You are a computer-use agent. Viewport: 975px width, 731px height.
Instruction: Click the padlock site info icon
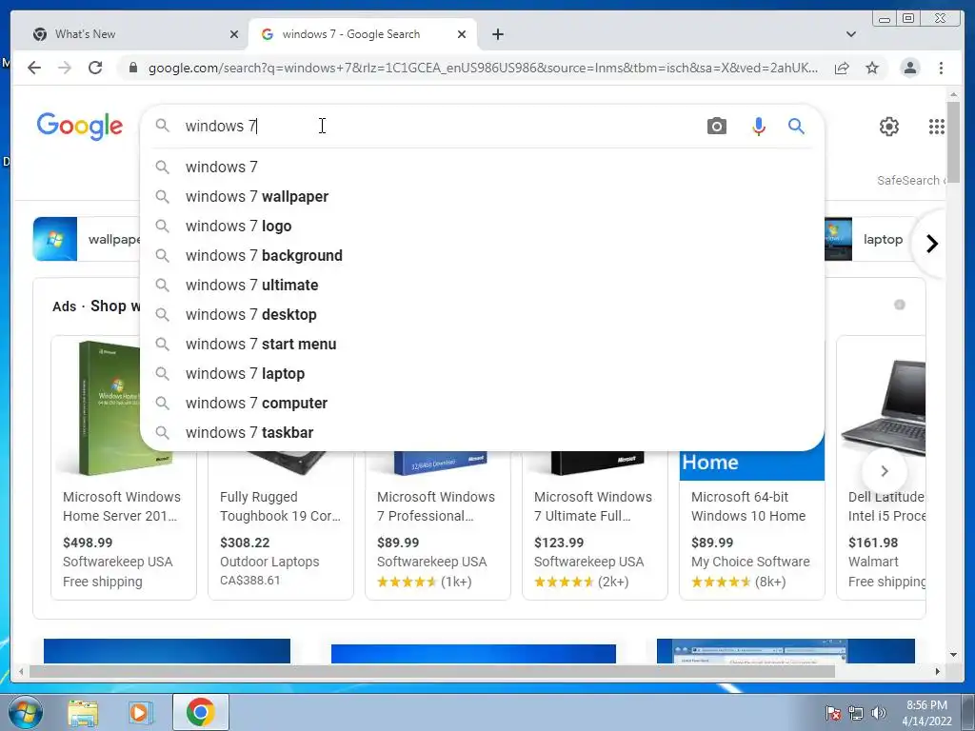click(x=132, y=68)
